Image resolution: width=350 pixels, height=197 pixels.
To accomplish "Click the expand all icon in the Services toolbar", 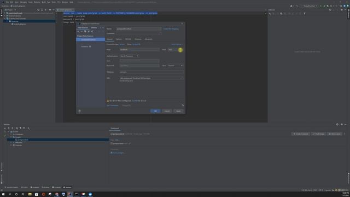I will [x=9, y=128].
